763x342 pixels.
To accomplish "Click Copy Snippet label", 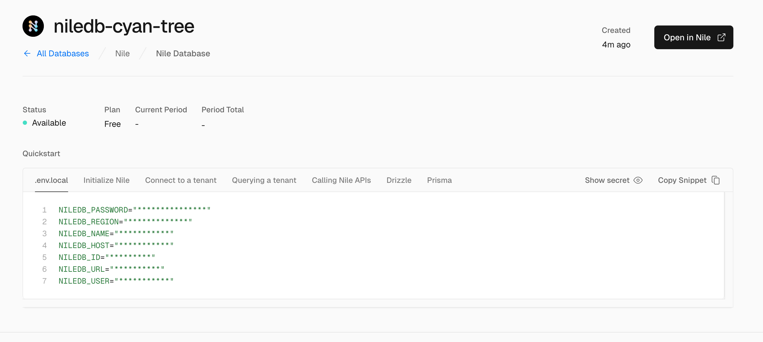I will [x=682, y=180].
